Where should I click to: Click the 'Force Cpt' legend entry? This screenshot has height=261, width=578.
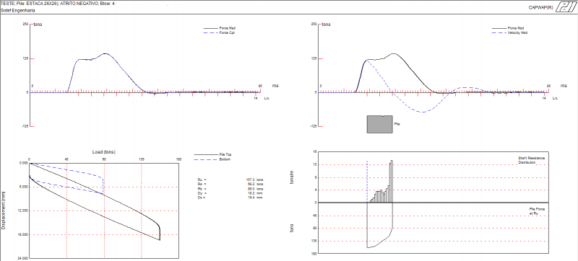pyautogui.click(x=219, y=32)
